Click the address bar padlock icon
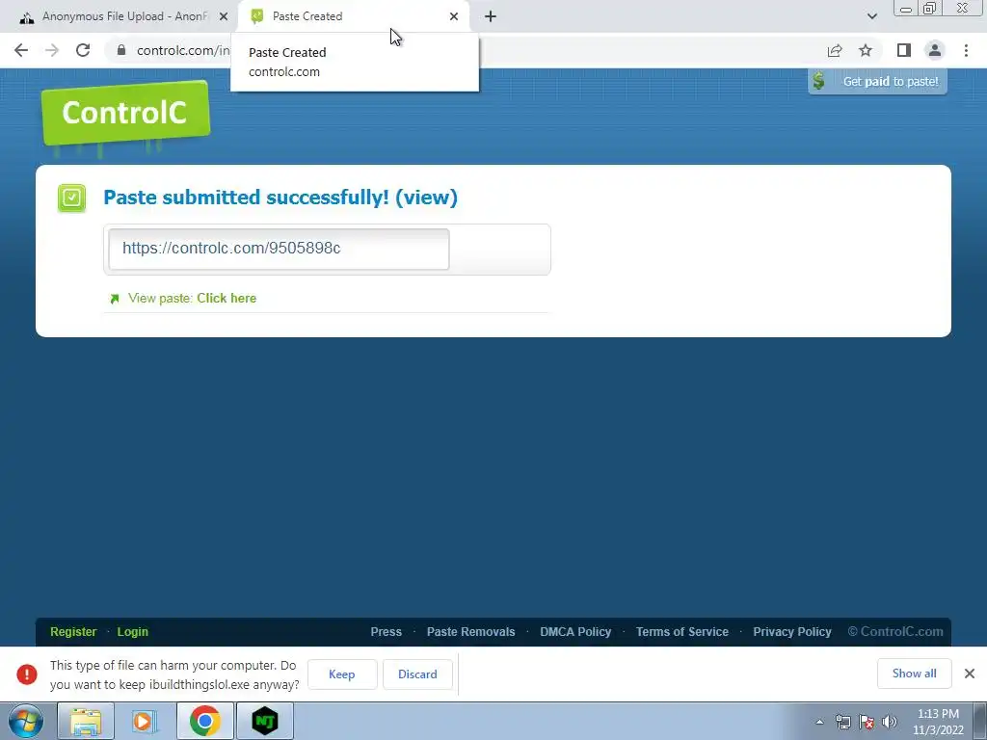987x740 pixels. pos(121,50)
